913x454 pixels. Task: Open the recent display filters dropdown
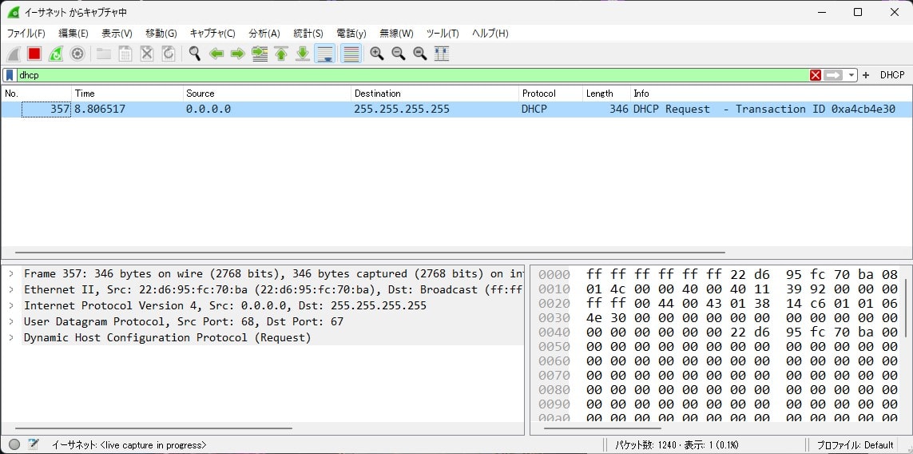pyautogui.click(x=851, y=75)
